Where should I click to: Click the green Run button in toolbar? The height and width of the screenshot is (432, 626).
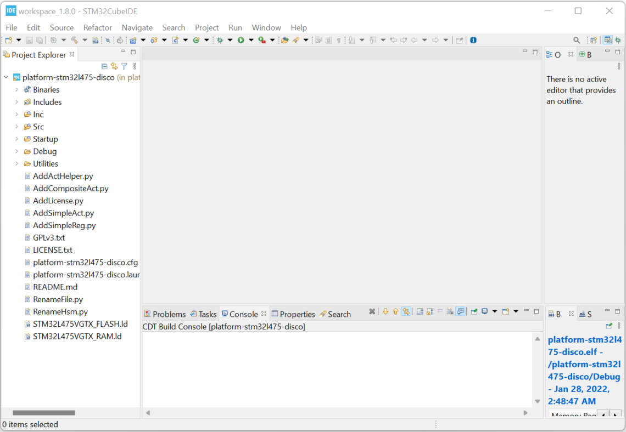[241, 40]
